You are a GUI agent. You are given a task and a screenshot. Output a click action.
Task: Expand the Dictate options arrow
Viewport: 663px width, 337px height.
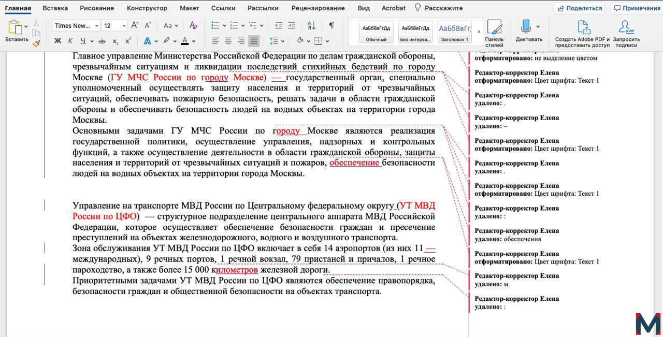point(538,27)
